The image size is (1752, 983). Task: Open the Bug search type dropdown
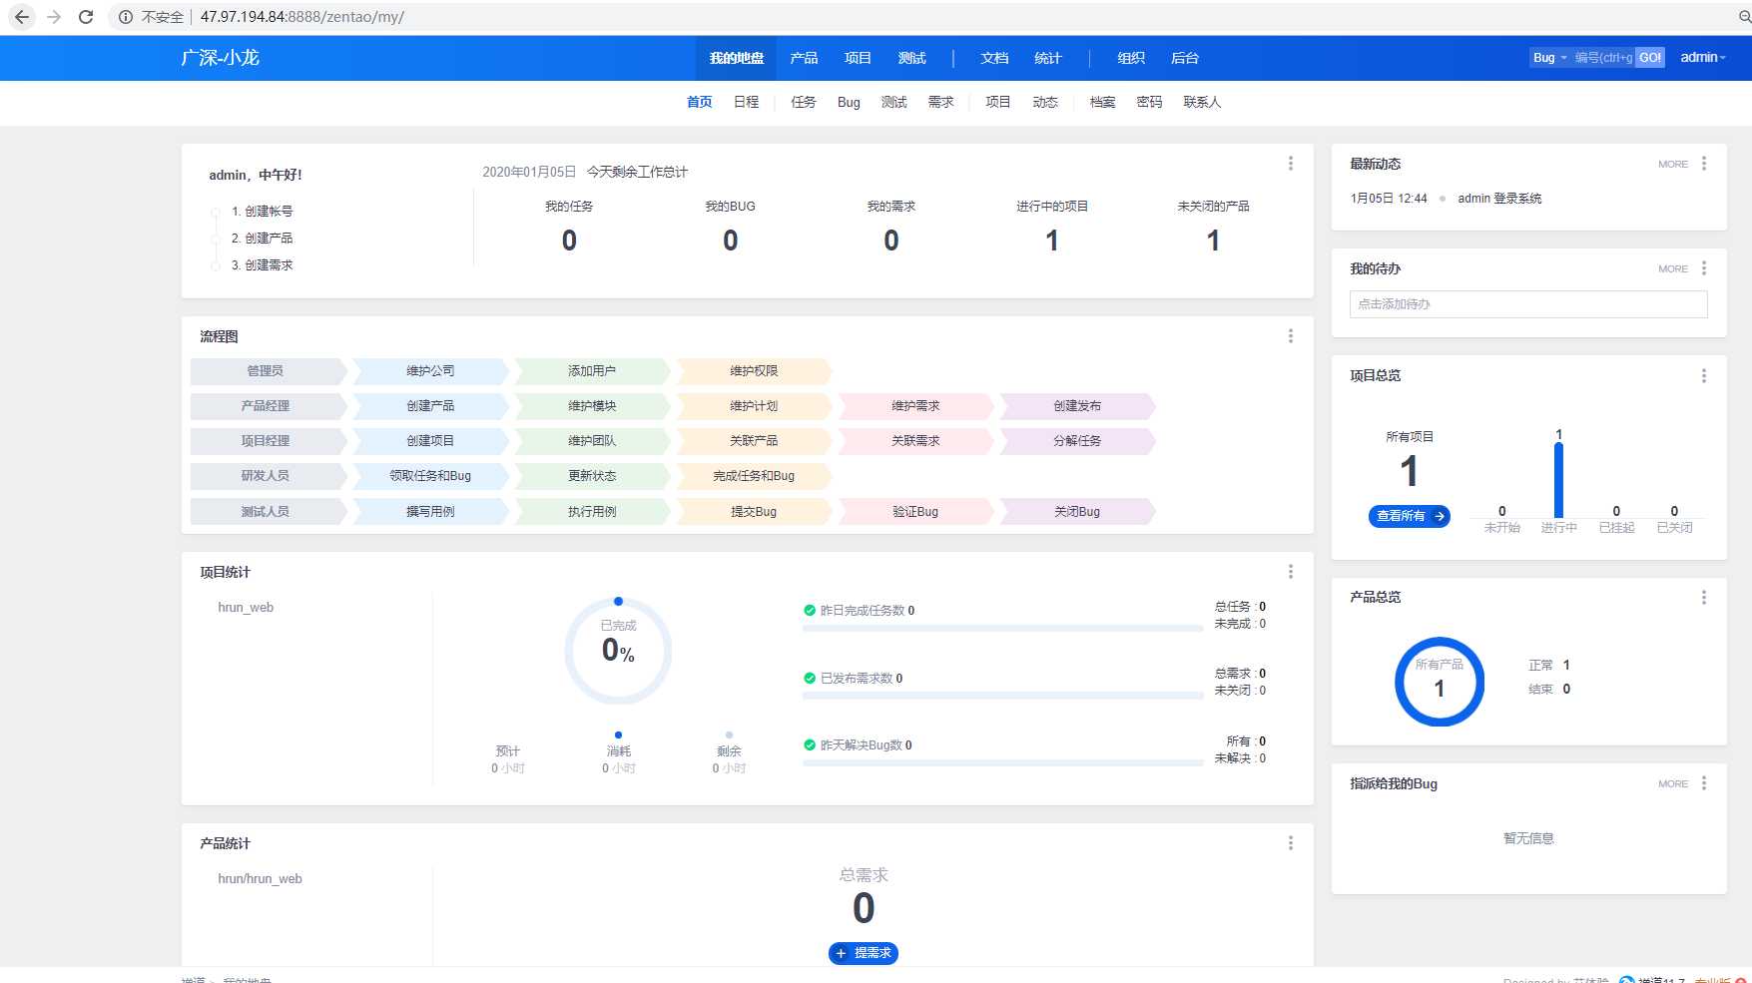tap(1549, 58)
